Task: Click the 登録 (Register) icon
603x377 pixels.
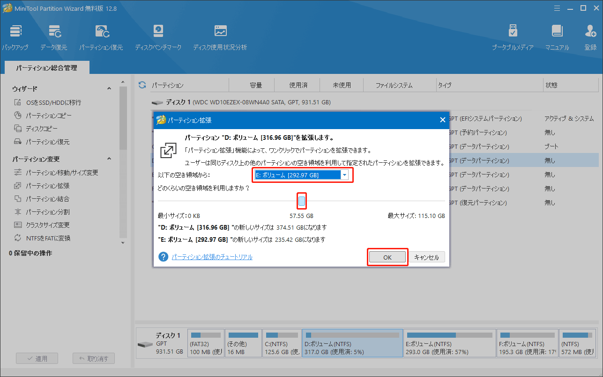Action: coord(590,38)
